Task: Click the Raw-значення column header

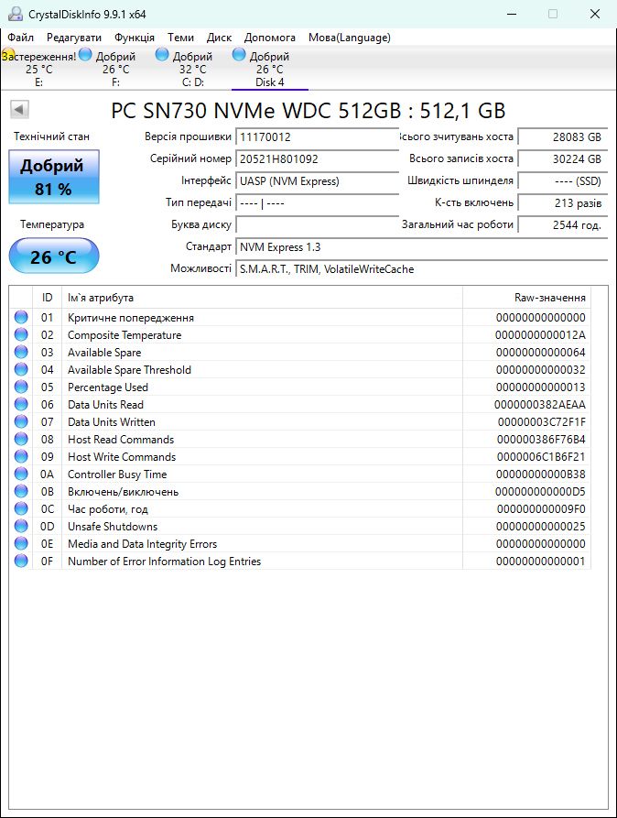Action: [526, 298]
